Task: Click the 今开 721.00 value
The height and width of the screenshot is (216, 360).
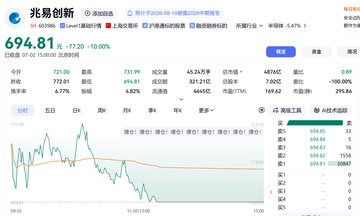Action: click(61, 72)
